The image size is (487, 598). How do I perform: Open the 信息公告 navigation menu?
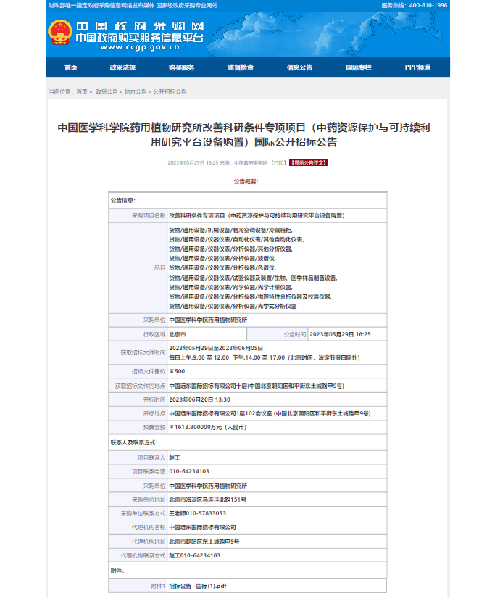point(300,67)
